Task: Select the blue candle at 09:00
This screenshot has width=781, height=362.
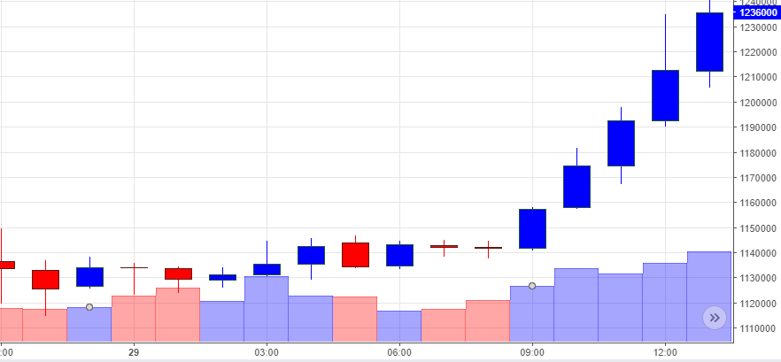Action: tap(532, 228)
